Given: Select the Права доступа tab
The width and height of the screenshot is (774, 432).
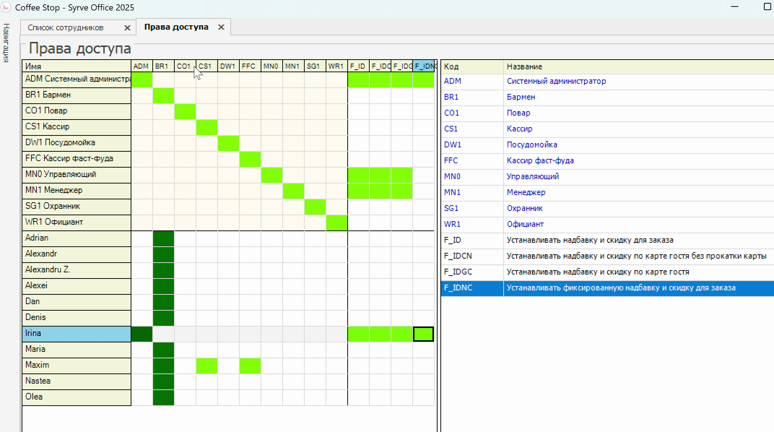Looking at the screenshot, I should point(176,27).
